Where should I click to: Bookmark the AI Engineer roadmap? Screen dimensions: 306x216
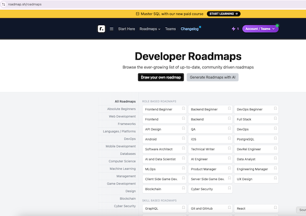pyautogui.click(x=229, y=158)
